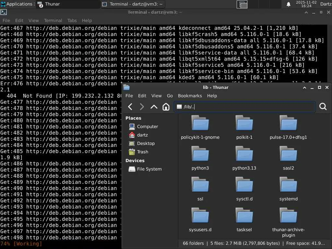Open sysusers.d folder
The image size is (332, 249).
[200, 220]
